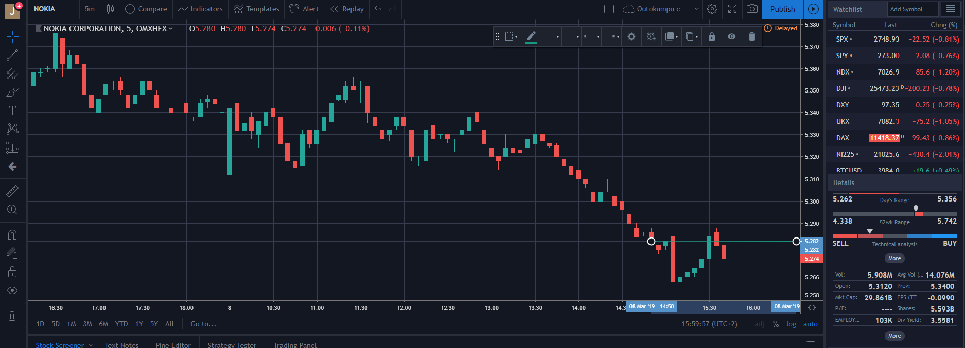
Task: Toggle log scale on price axis
Action: tap(791, 324)
